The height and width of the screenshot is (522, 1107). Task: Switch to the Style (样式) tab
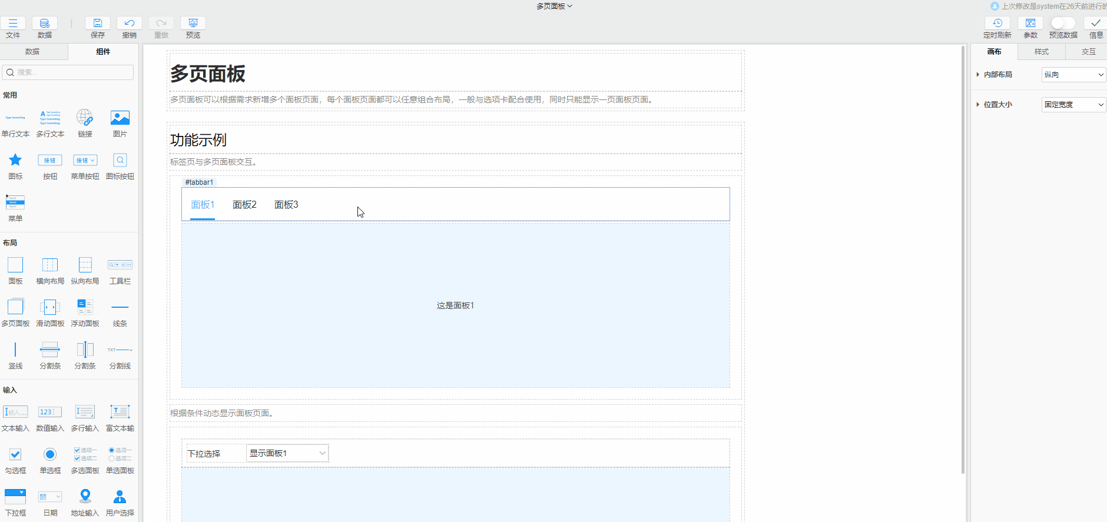[x=1042, y=52]
